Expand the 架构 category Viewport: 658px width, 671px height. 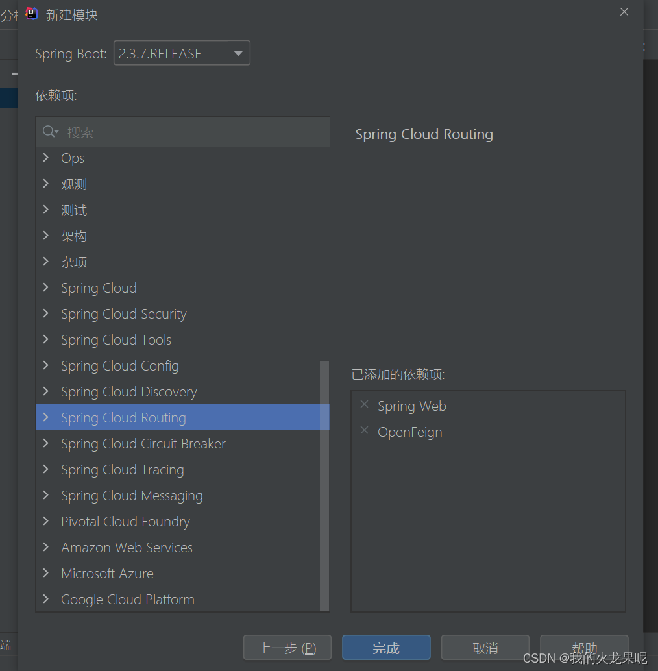coord(46,236)
